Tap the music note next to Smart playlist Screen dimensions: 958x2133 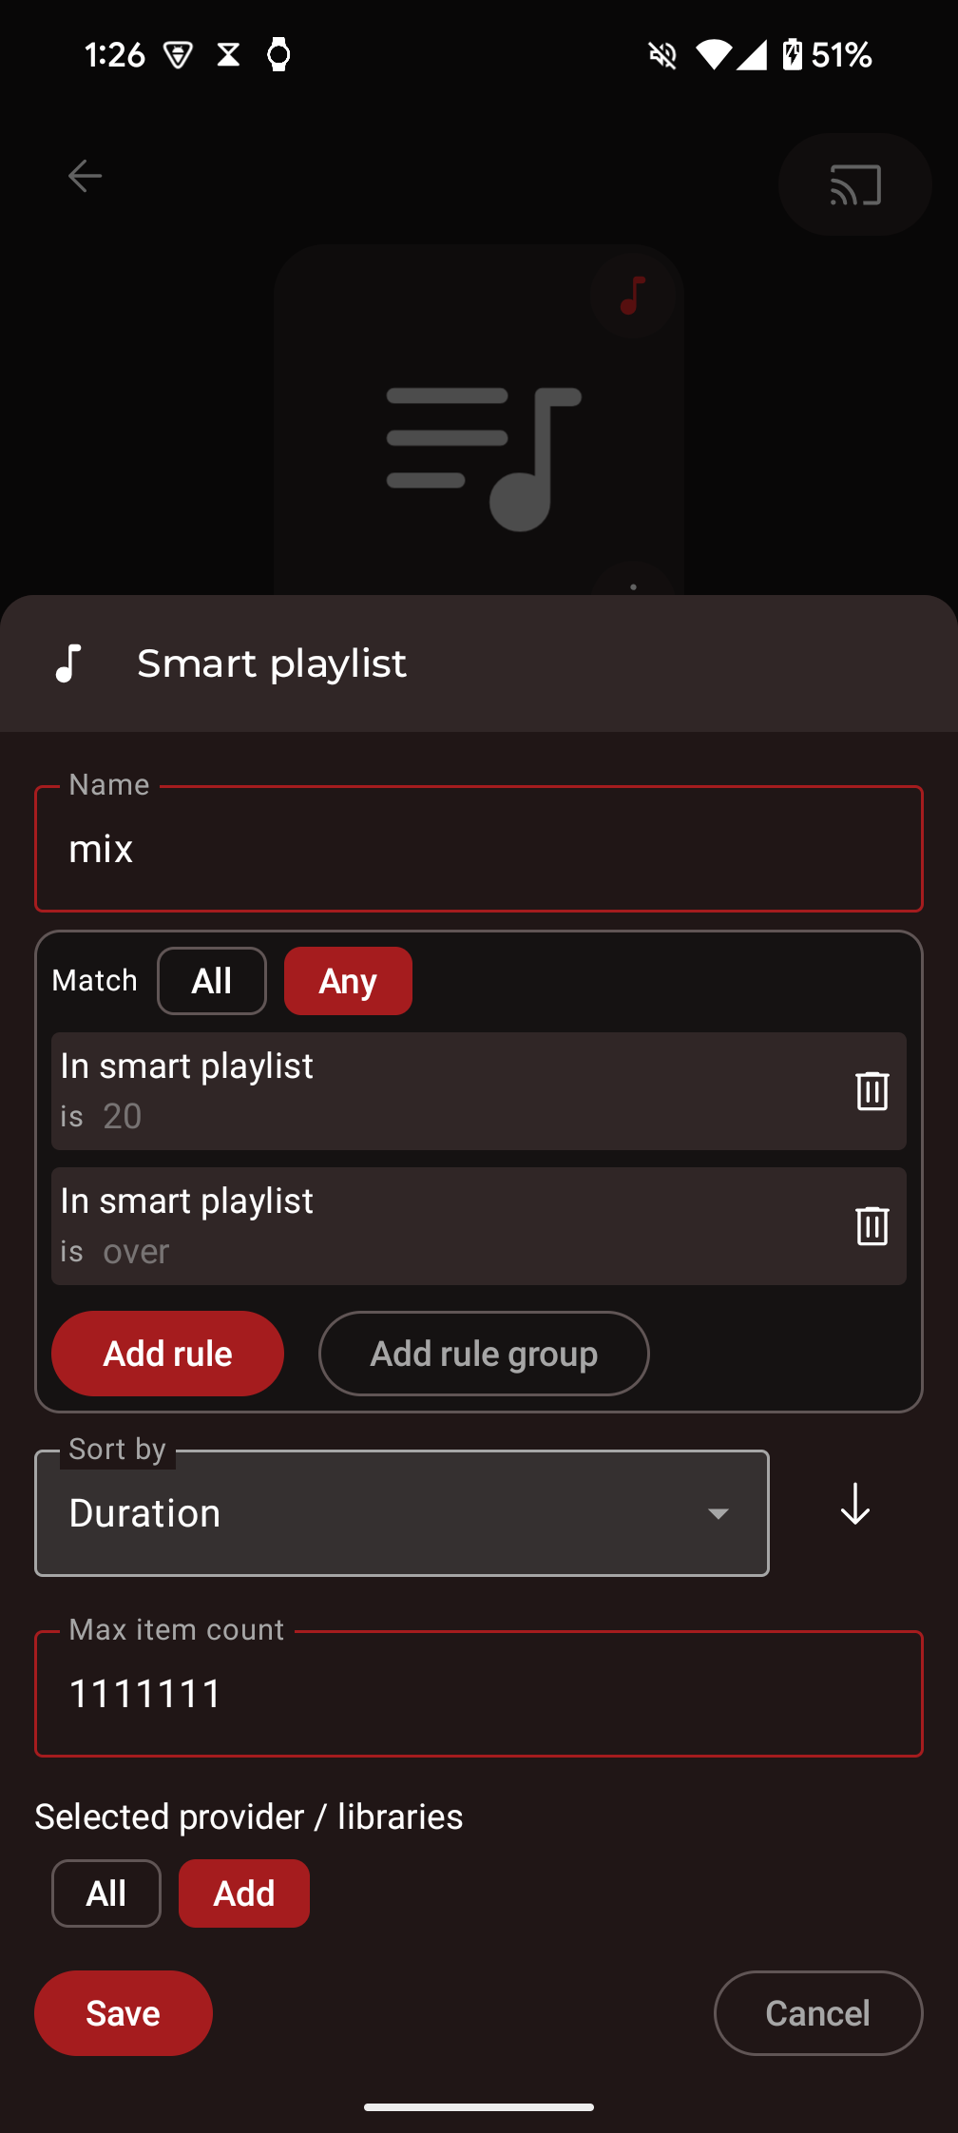pos(68,663)
